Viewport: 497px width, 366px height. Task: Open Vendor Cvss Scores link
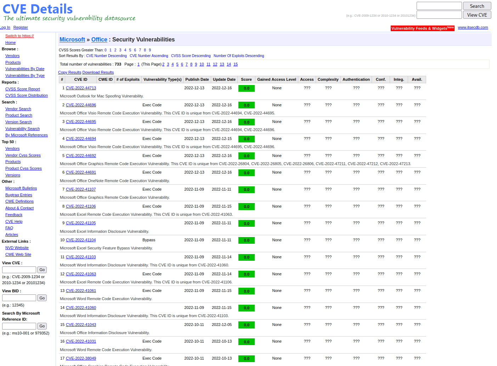coord(23,155)
